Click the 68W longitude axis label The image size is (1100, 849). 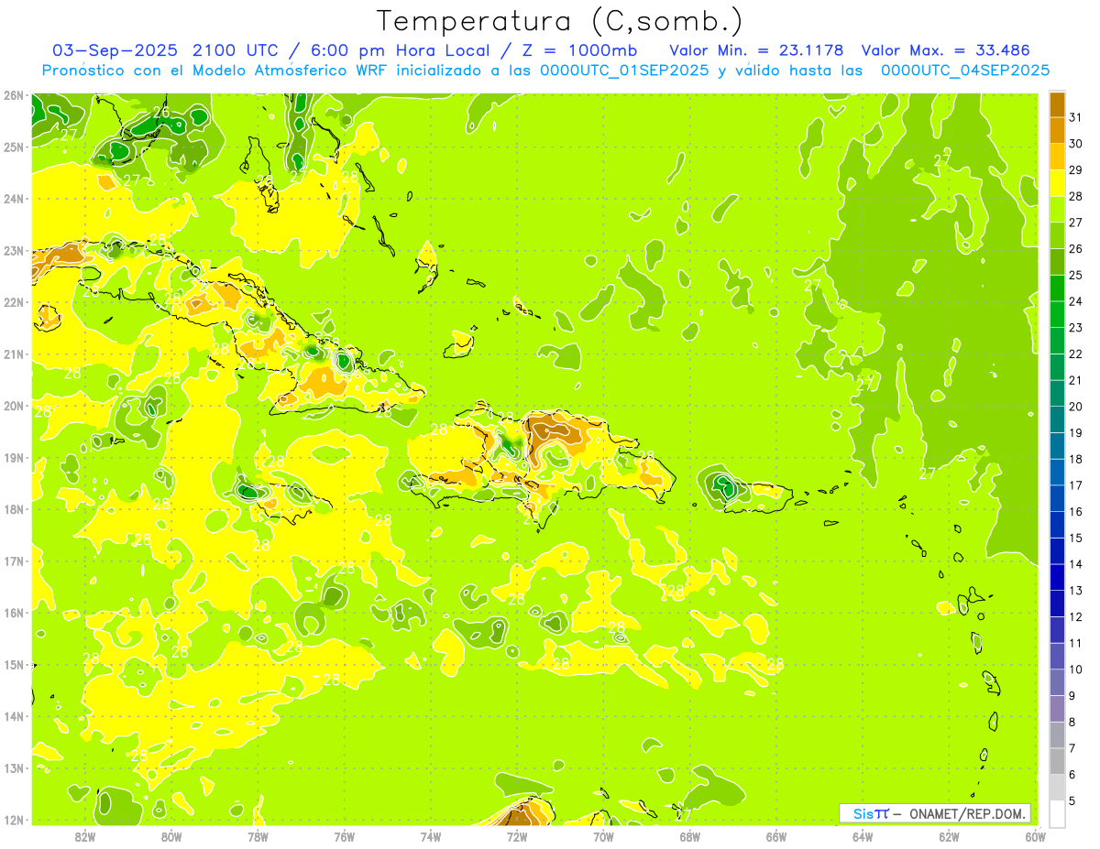pyautogui.click(x=689, y=836)
